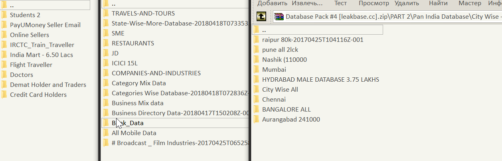Screen dimensions: 502x161
Task: Click the folder icon beside 'Online Sellers'
Action: tap(4, 35)
